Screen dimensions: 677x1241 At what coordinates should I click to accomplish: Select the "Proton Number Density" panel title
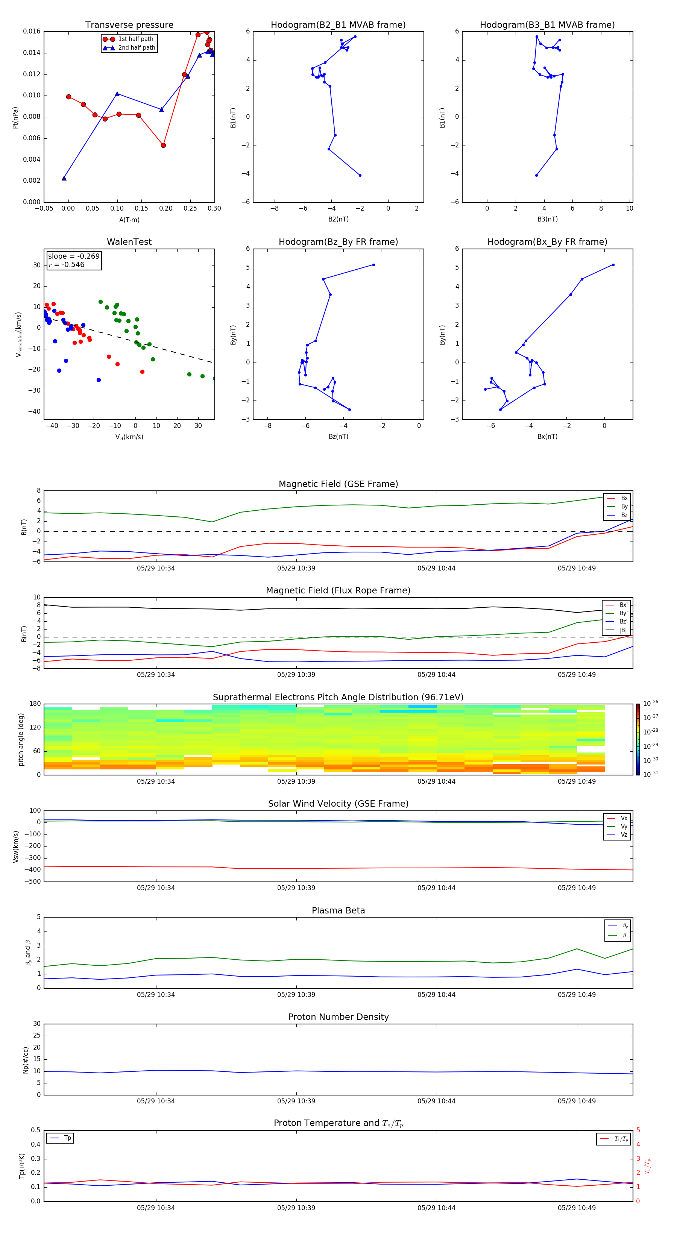coord(338,1018)
